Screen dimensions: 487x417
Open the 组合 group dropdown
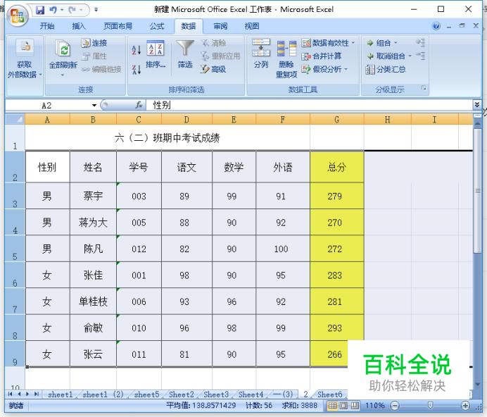(381, 42)
